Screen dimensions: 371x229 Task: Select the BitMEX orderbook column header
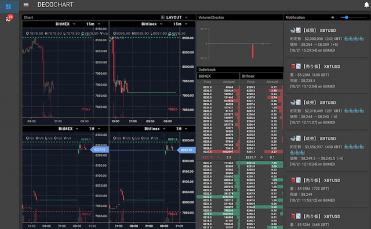(x=218, y=76)
